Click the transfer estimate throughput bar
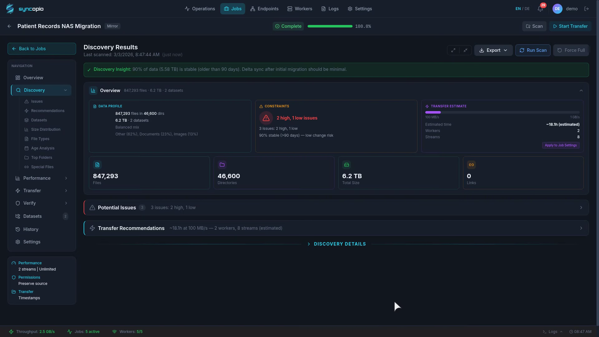This screenshot has height=337, width=599. [x=502, y=112]
